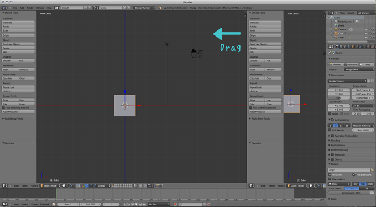The height and width of the screenshot is (207, 376).
Task: Open the PNG file format dropdown
Action: coord(339,184)
